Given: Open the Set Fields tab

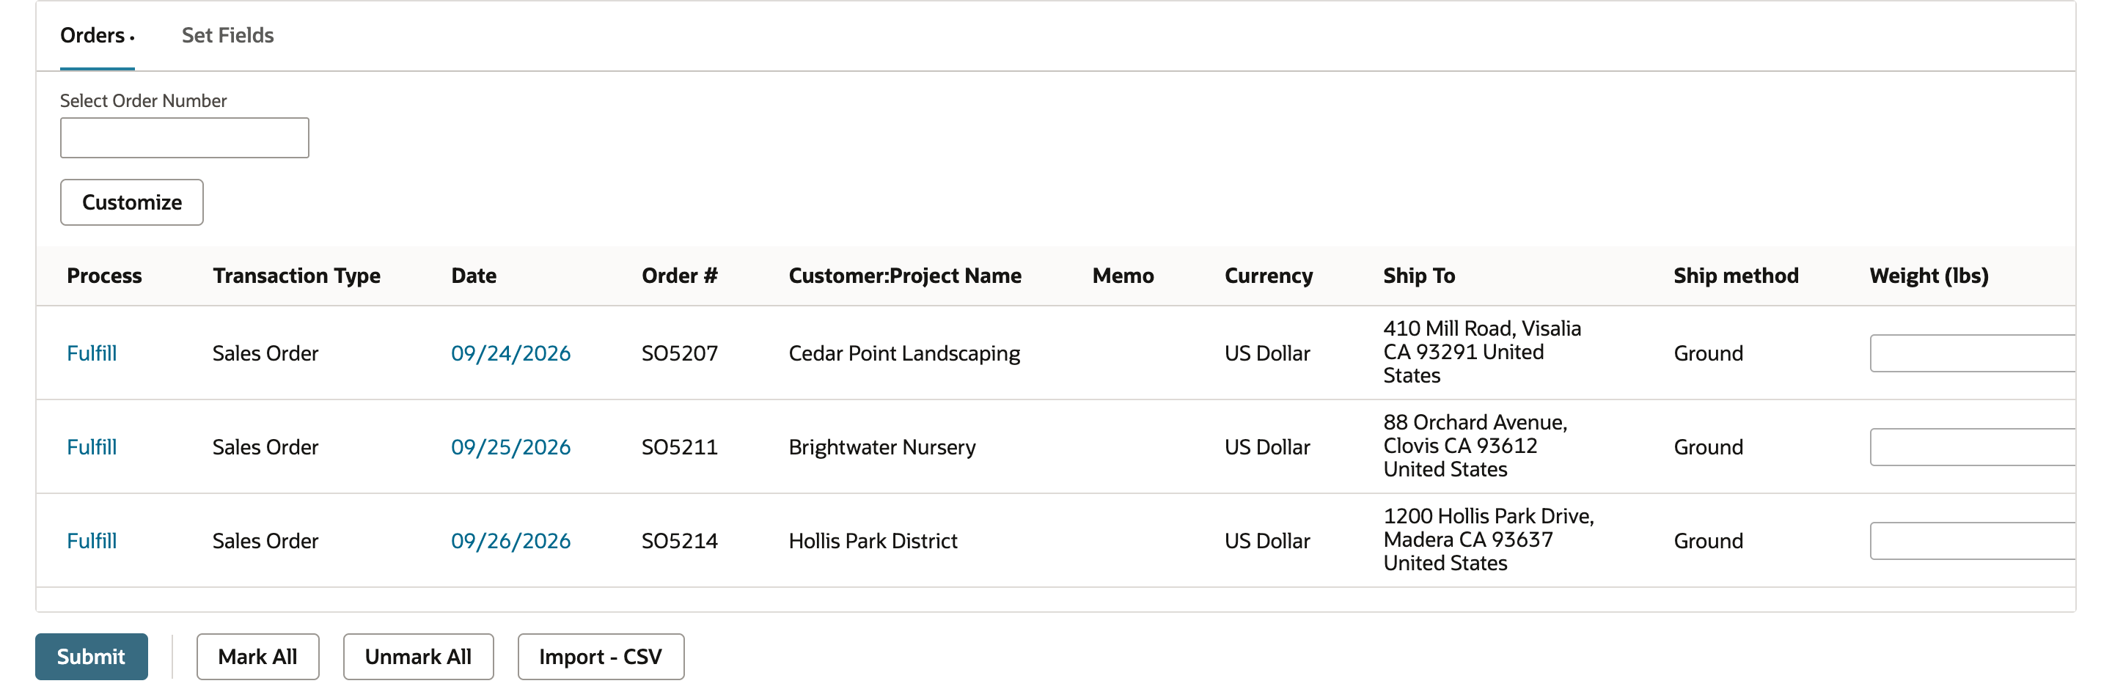Looking at the screenshot, I should click(x=228, y=35).
